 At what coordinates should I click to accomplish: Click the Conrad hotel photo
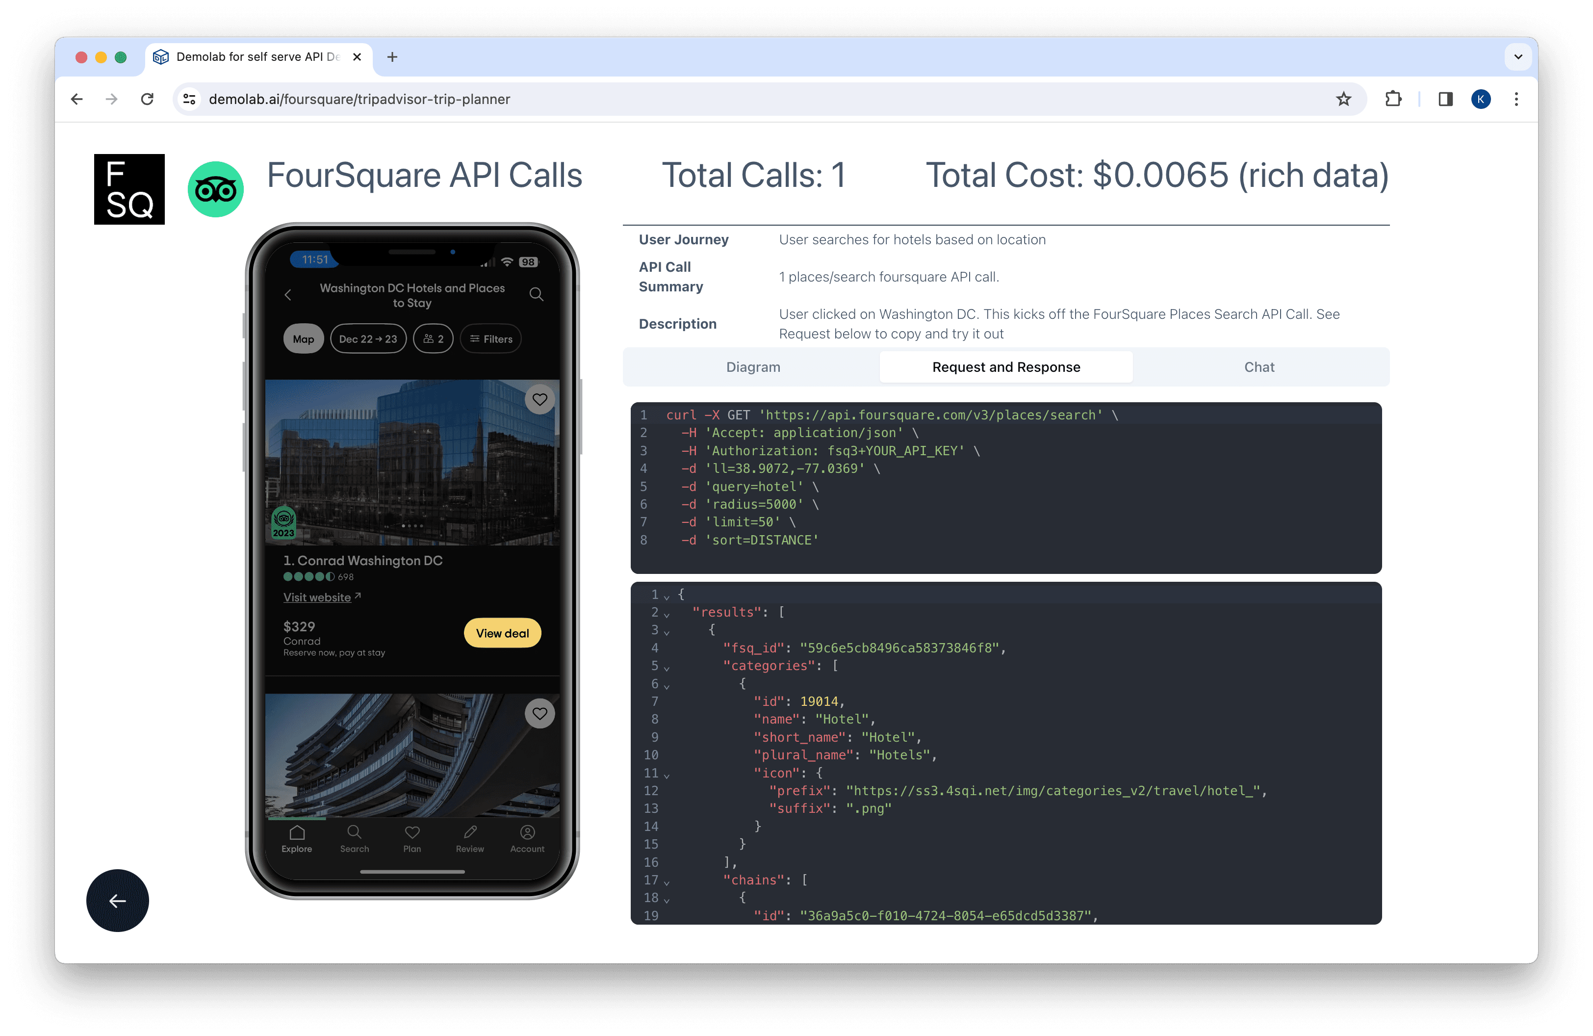[x=412, y=463]
